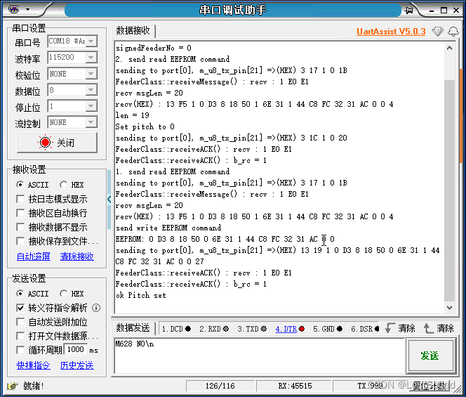This screenshot has height=397, width=466.
Task: Click the receive area vertical scrollbar thumb
Action: tap(450, 190)
